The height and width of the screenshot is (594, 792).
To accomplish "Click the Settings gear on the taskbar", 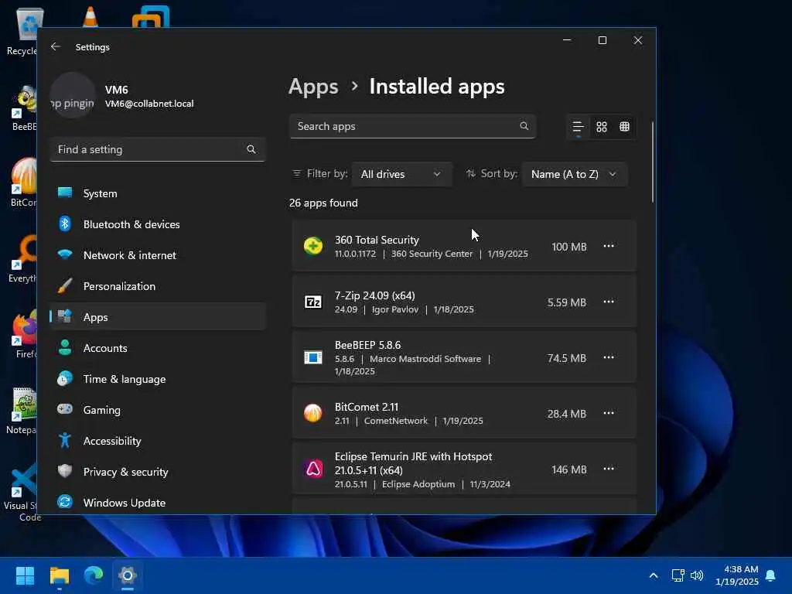I will 128,575.
